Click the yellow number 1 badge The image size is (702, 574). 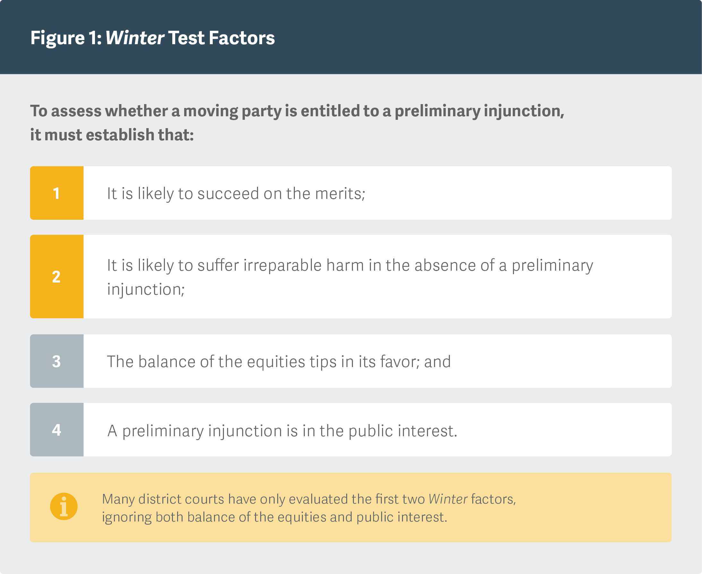[56, 193]
